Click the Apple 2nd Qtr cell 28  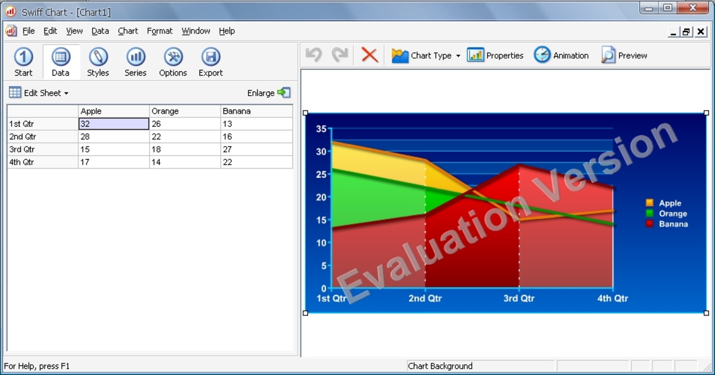tap(113, 136)
